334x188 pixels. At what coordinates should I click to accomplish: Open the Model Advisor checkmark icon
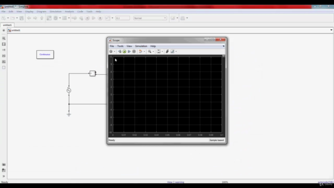tap(173, 18)
